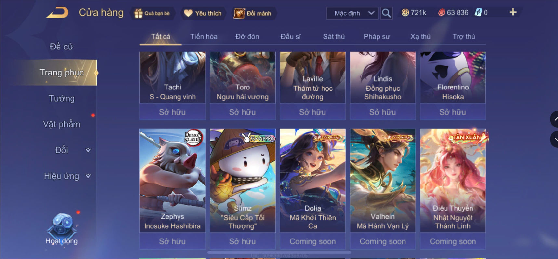The width and height of the screenshot is (558, 259).
Task: Click Sở hữu under Zephys Inosuke skin
Action: coord(172,241)
